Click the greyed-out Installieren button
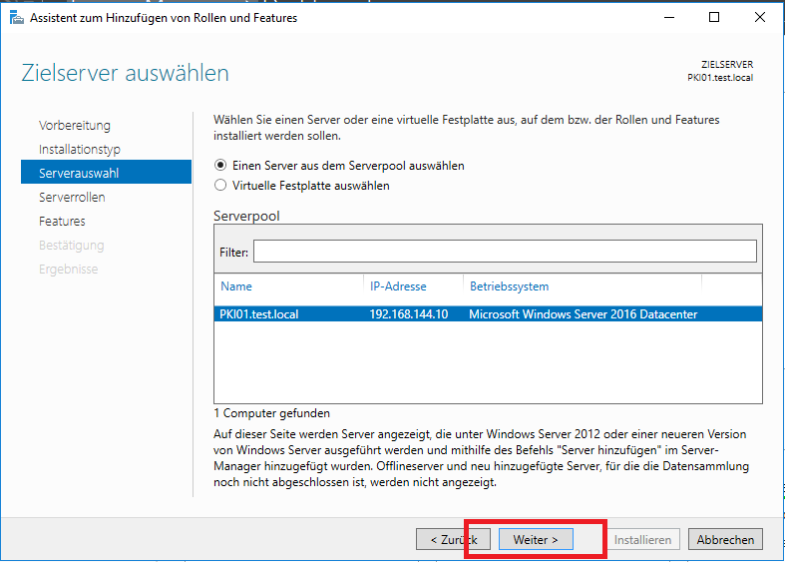 point(643,539)
